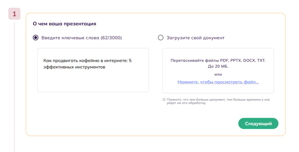Click the 'Загрузите свой документ' option label
The image size is (299, 152).
[195, 38]
